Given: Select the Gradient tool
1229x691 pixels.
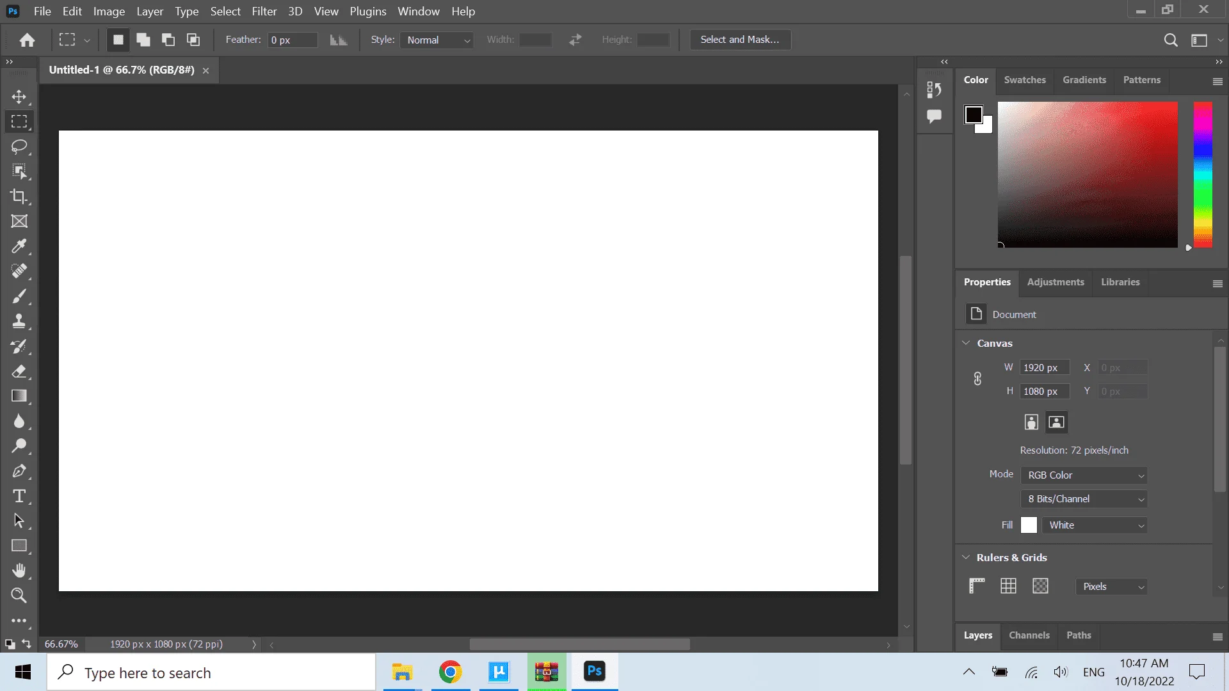Looking at the screenshot, I should (19, 396).
